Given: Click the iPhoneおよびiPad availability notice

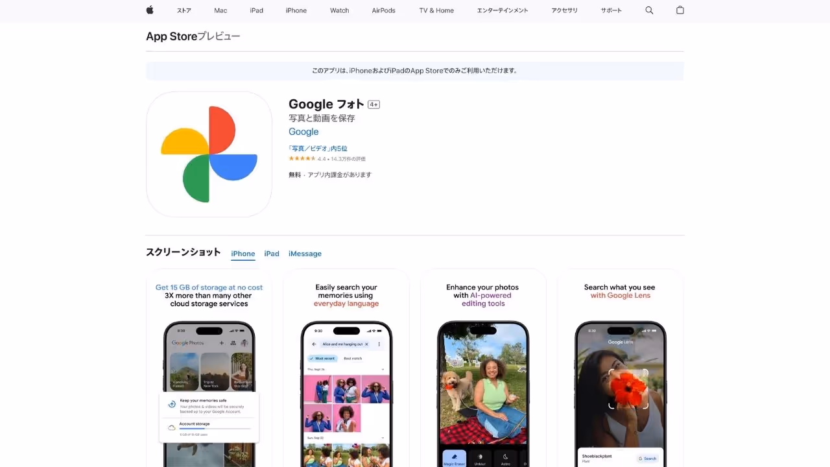Looking at the screenshot, I should coord(415,71).
